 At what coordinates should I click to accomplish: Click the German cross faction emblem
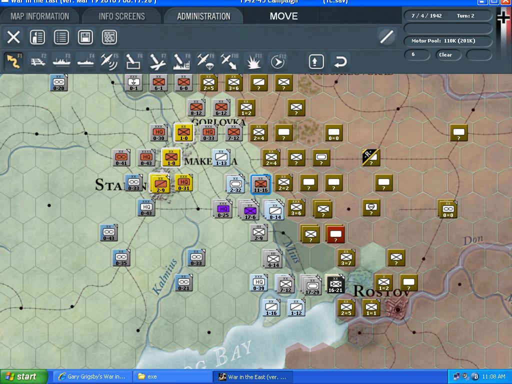(x=503, y=17)
